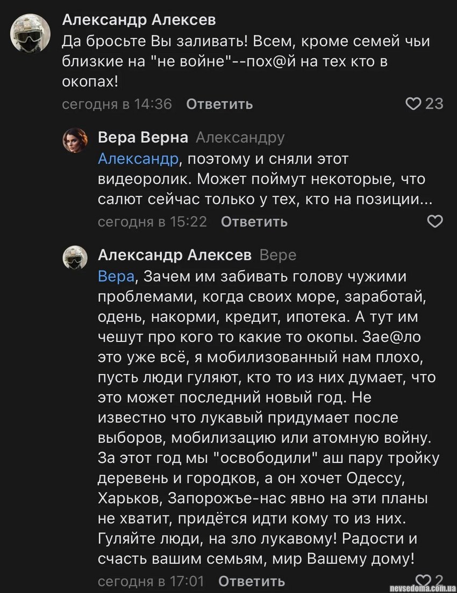Click Ответить under the 14:36 comment

click(x=219, y=104)
